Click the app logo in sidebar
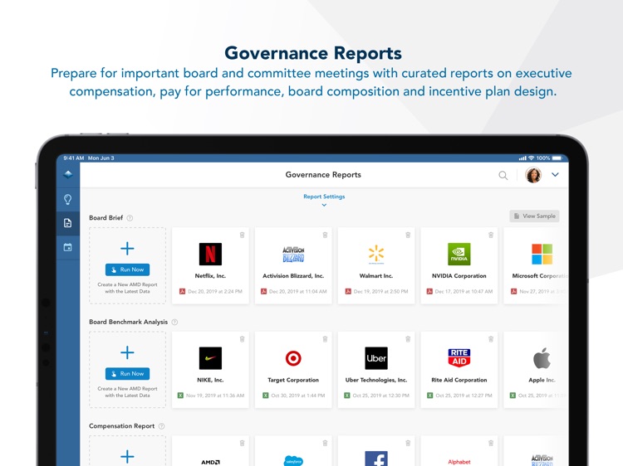This screenshot has height=466, width=623. (67, 174)
